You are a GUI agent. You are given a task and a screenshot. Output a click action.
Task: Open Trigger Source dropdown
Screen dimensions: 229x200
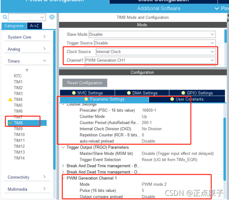(155, 43)
